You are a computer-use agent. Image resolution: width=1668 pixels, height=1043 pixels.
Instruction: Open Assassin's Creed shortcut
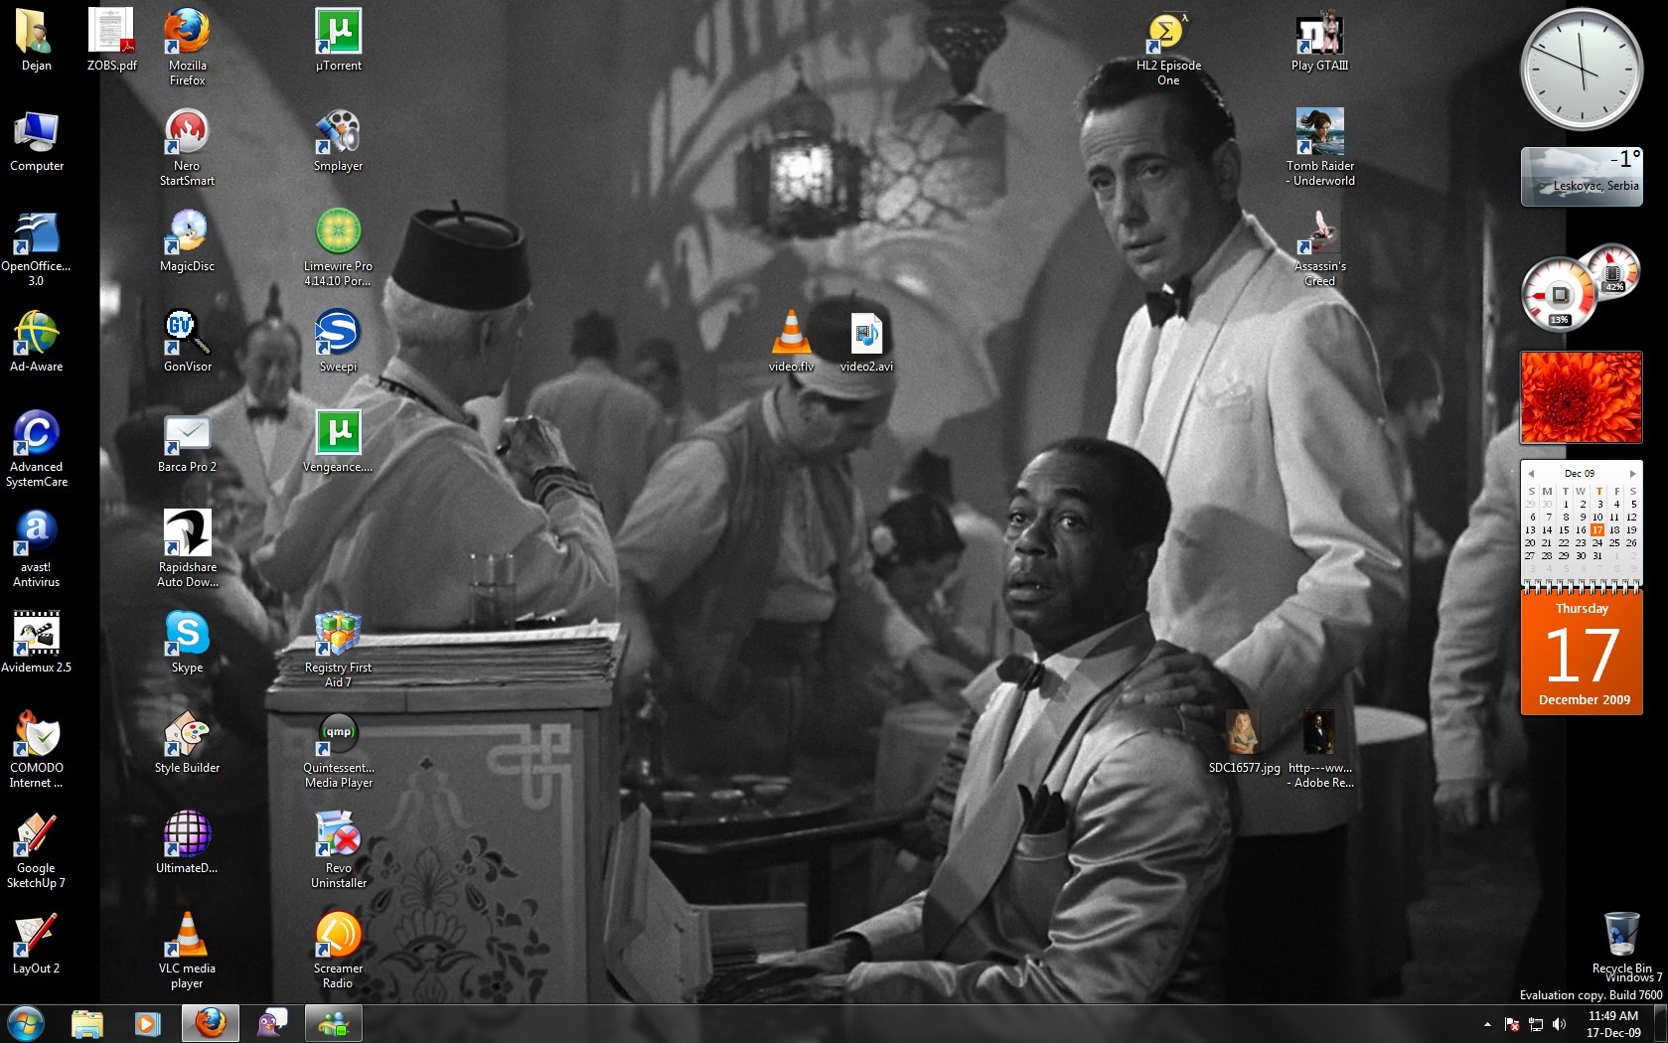click(1319, 247)
